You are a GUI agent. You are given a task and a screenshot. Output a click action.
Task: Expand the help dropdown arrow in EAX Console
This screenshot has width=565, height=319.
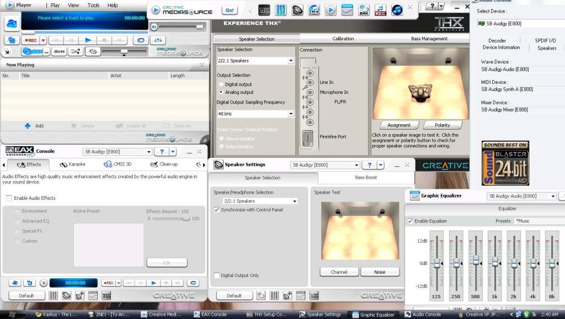pyautogui.click(x=173, y=152)
